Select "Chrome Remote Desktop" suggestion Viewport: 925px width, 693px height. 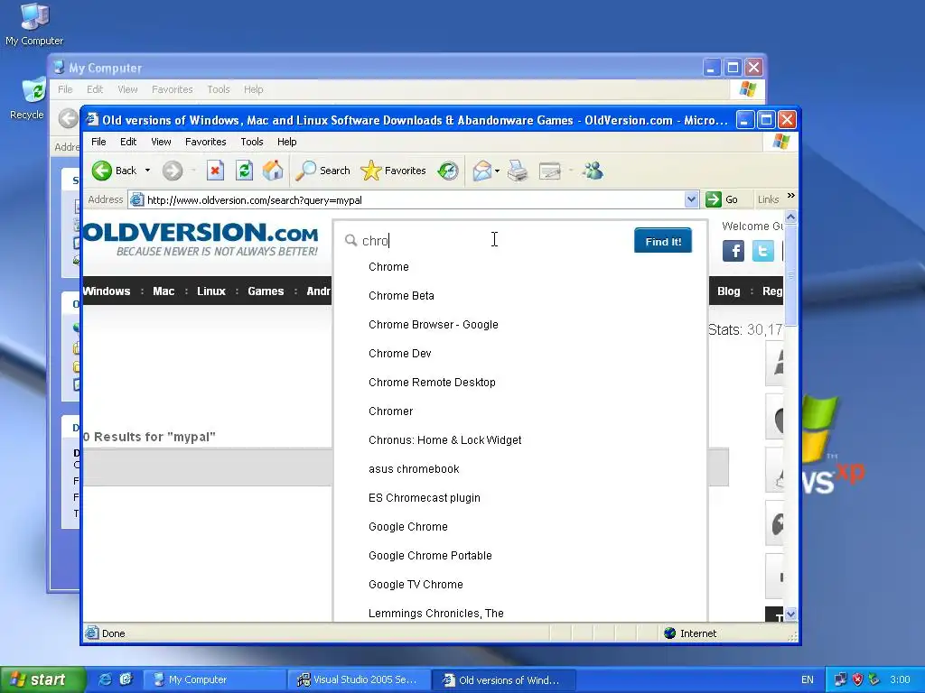[x=432, y=383]
